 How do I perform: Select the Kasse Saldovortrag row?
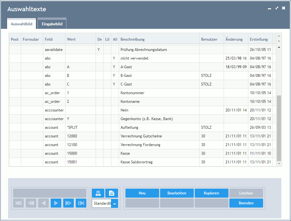click(x=142, y=162)
